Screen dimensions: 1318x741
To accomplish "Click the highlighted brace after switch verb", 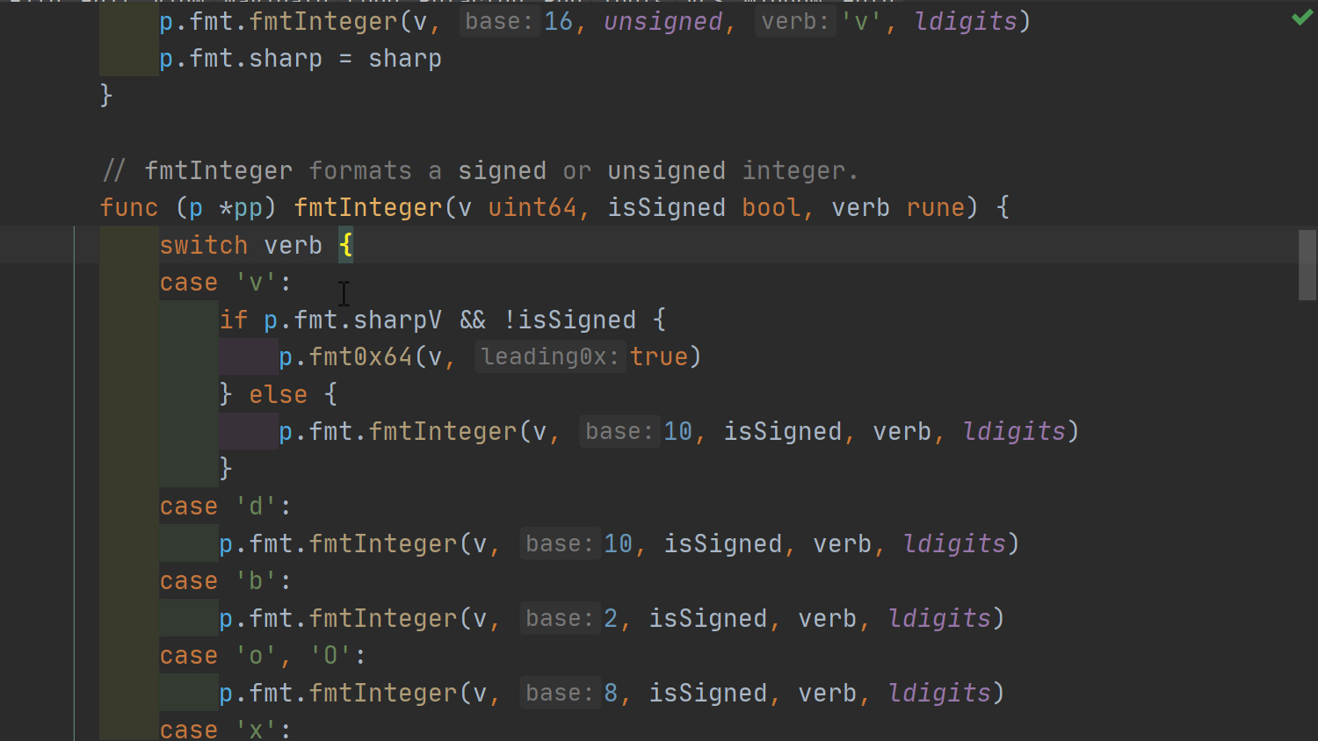I will coord(346,246).
